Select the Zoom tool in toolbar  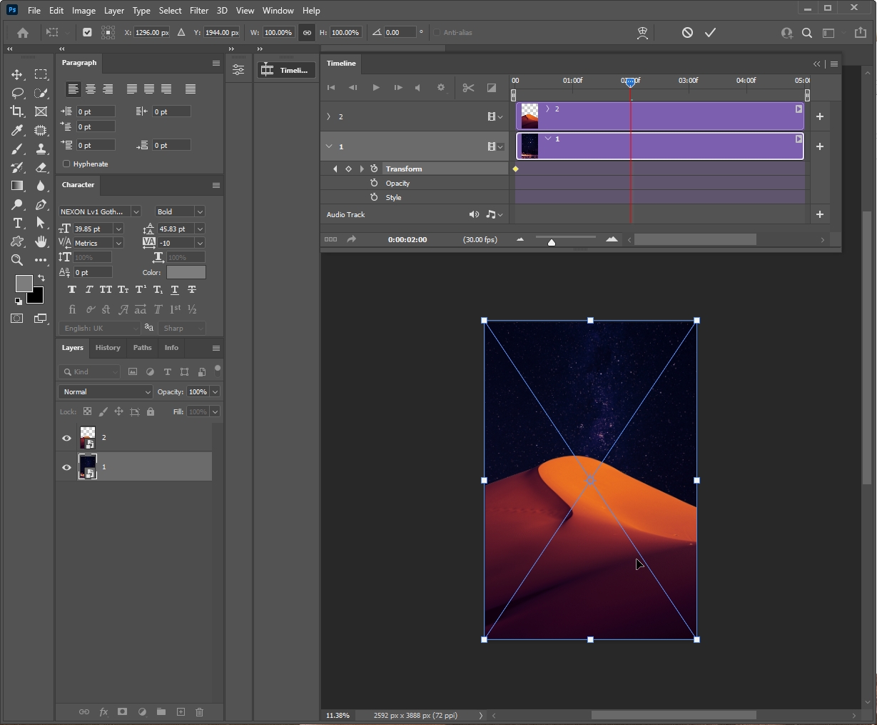17,261
